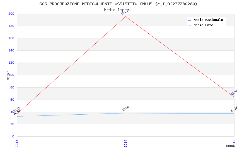Click the 180 y-axis tick label
Image resolution: width=237 pixels, height=153 pixels.
pos(11,26)
